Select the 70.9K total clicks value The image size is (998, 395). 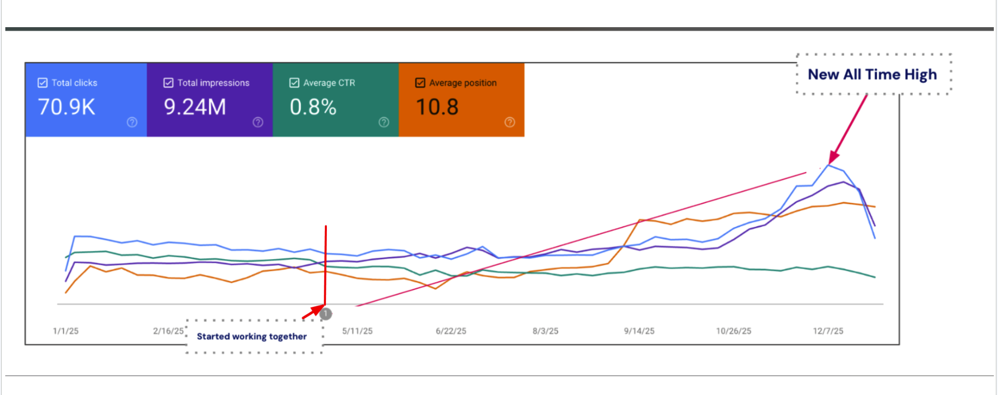pyautogui.click(x=66, y=107)
